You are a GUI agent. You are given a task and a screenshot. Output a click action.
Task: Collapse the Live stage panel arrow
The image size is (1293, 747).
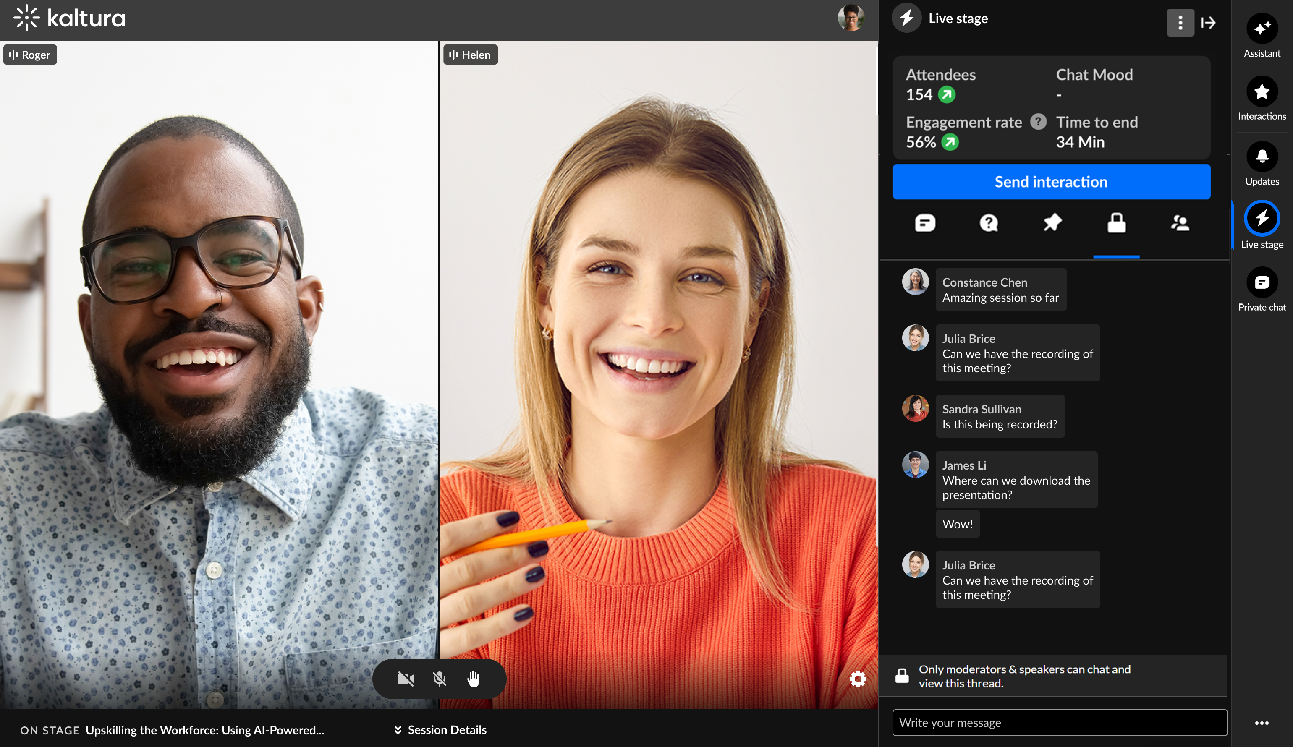pyautogui.click(x=1208, y=23)
